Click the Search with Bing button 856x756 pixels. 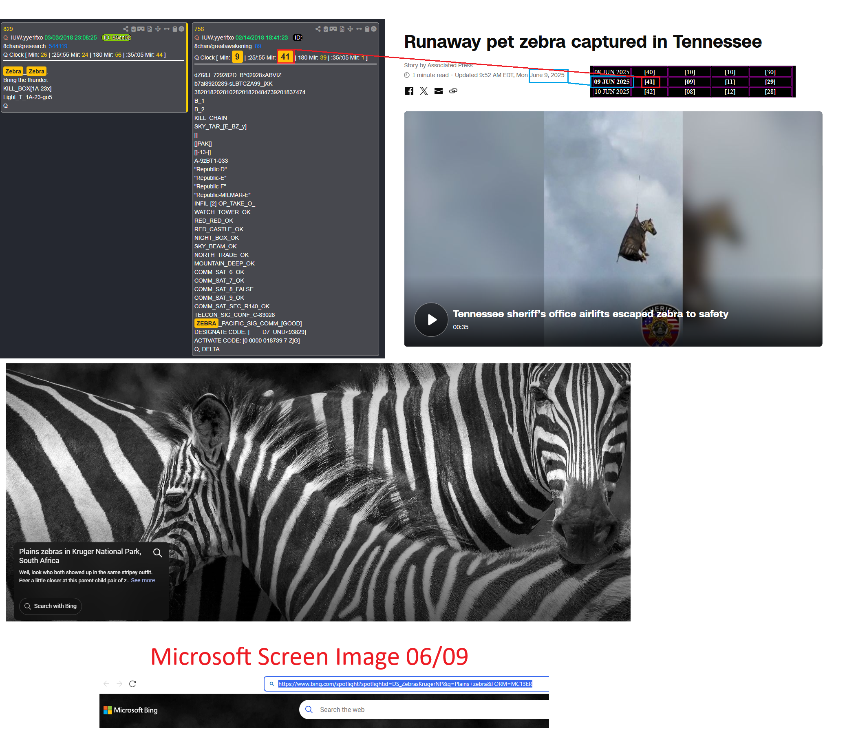(51, 606)
